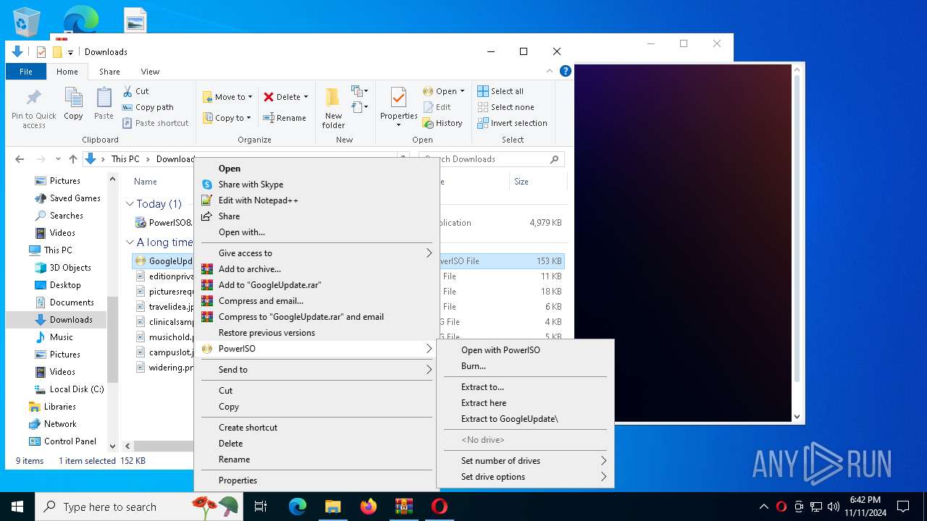Open the Recycle Bin desktop icon

click(26, 22)
